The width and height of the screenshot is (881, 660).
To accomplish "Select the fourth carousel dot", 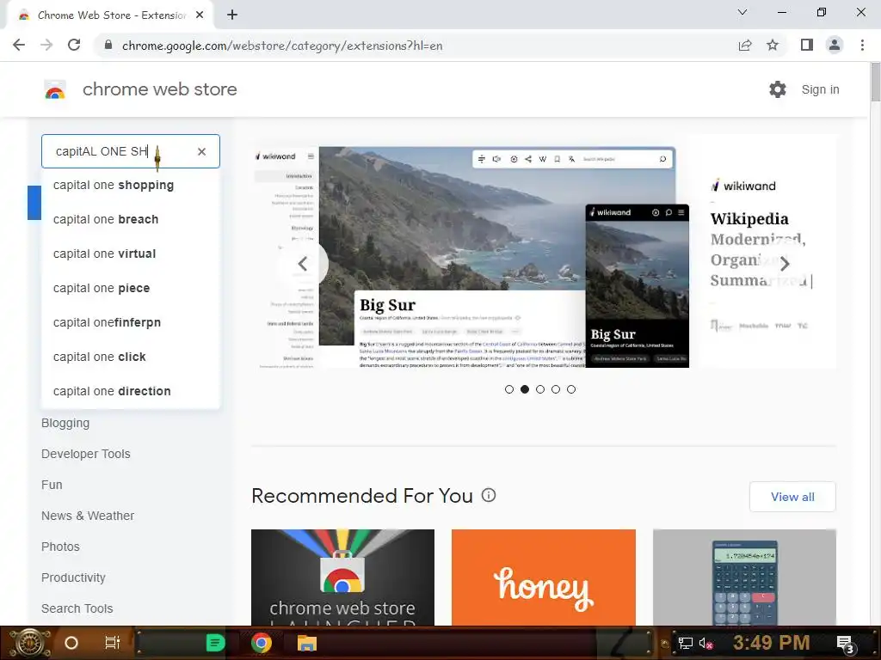I will (x=556, y=389).
